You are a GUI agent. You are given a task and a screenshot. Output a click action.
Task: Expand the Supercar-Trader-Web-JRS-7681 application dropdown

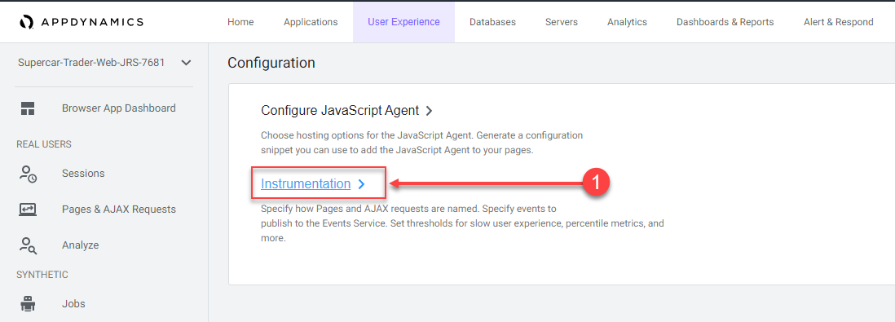[x=186, y=63]
